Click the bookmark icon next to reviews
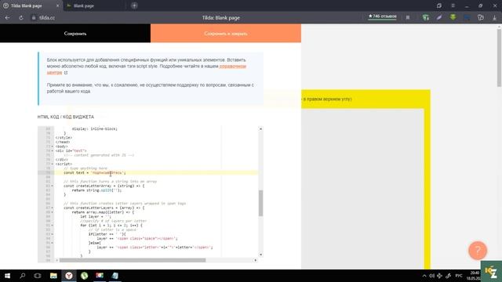This screenshot has width=502, height=282. [x=408, y=17]
